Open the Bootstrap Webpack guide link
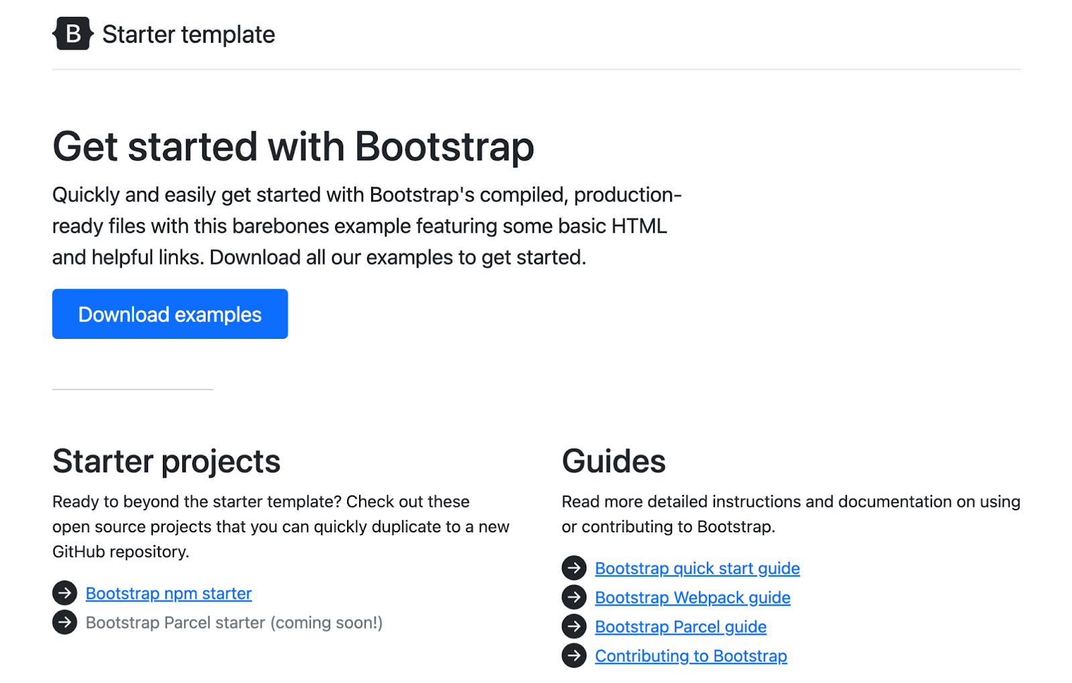The image size is (1072, 683). [x=693, y=597]
